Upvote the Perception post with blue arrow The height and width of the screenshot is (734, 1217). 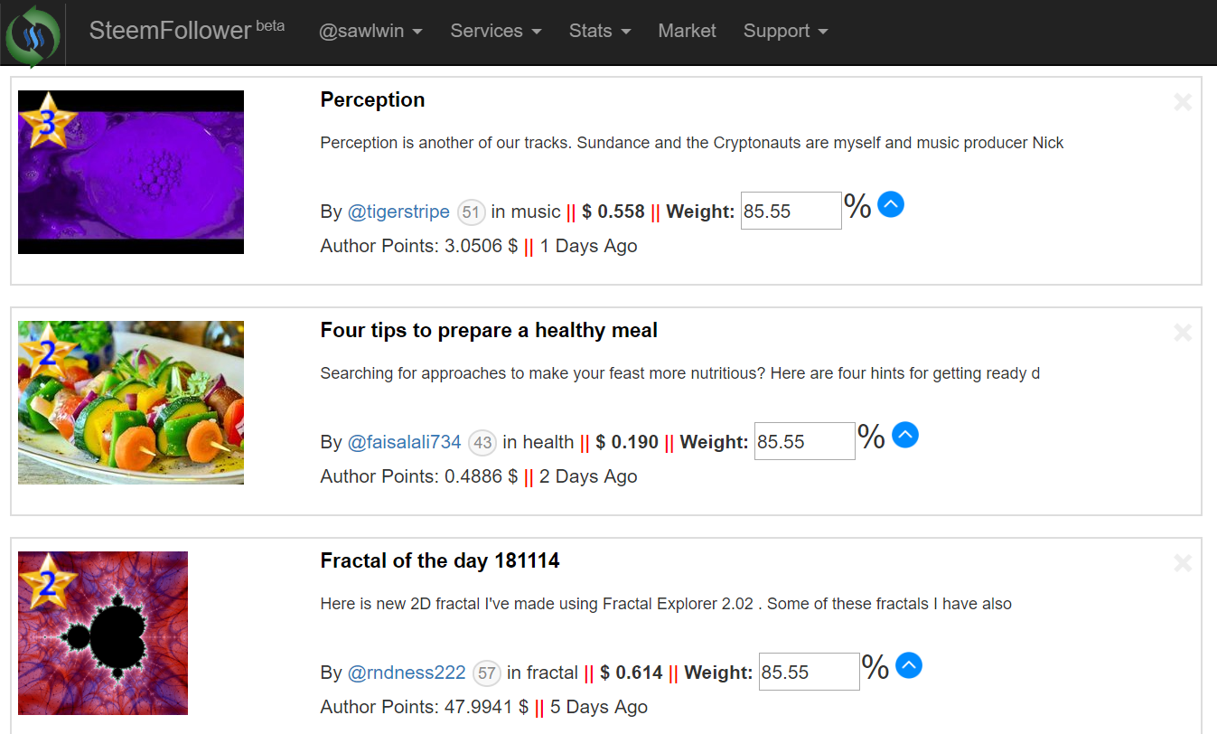890,205
